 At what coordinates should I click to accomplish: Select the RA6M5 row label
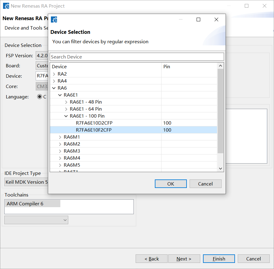(72, 165)
